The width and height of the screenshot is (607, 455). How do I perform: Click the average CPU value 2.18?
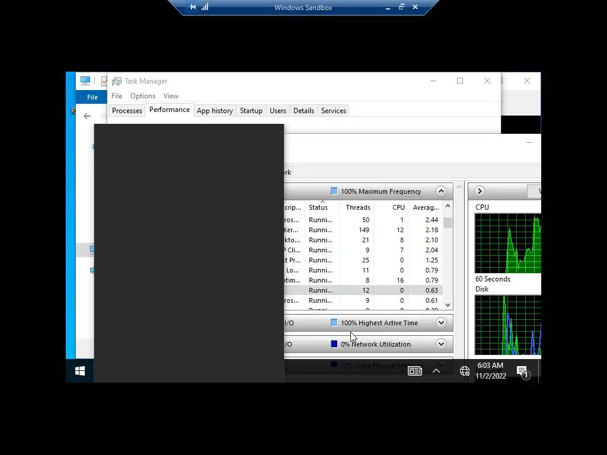pos(432,230)
